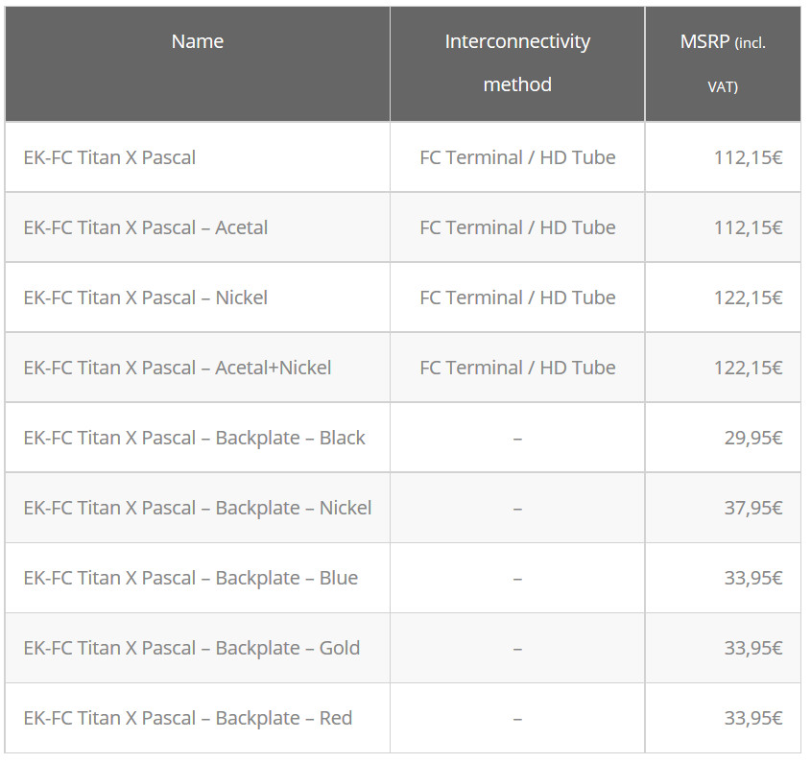Select EK-FC Titan X Pascal – Nickel name
Image resolution: width=811 pixels, height=763 pixels.
coord(145,298)
